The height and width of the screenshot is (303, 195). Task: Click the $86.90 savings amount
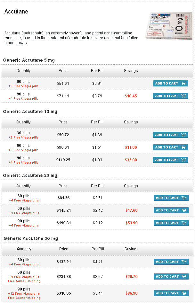point(132,293)
